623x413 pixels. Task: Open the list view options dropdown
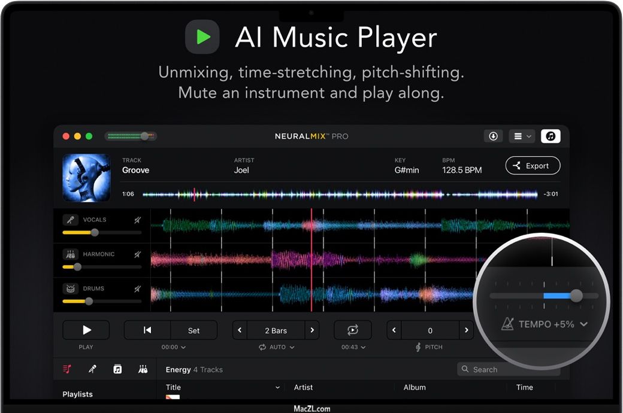521,136
